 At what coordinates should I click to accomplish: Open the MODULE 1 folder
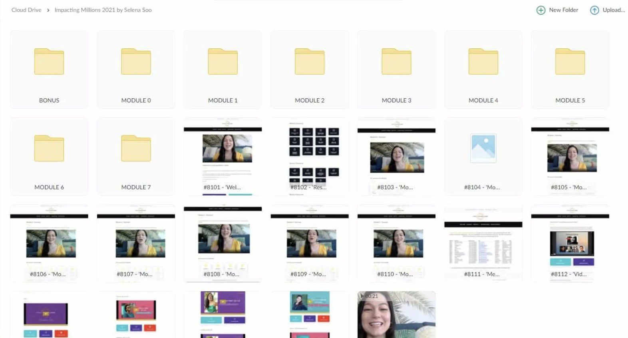click(223, 70)
